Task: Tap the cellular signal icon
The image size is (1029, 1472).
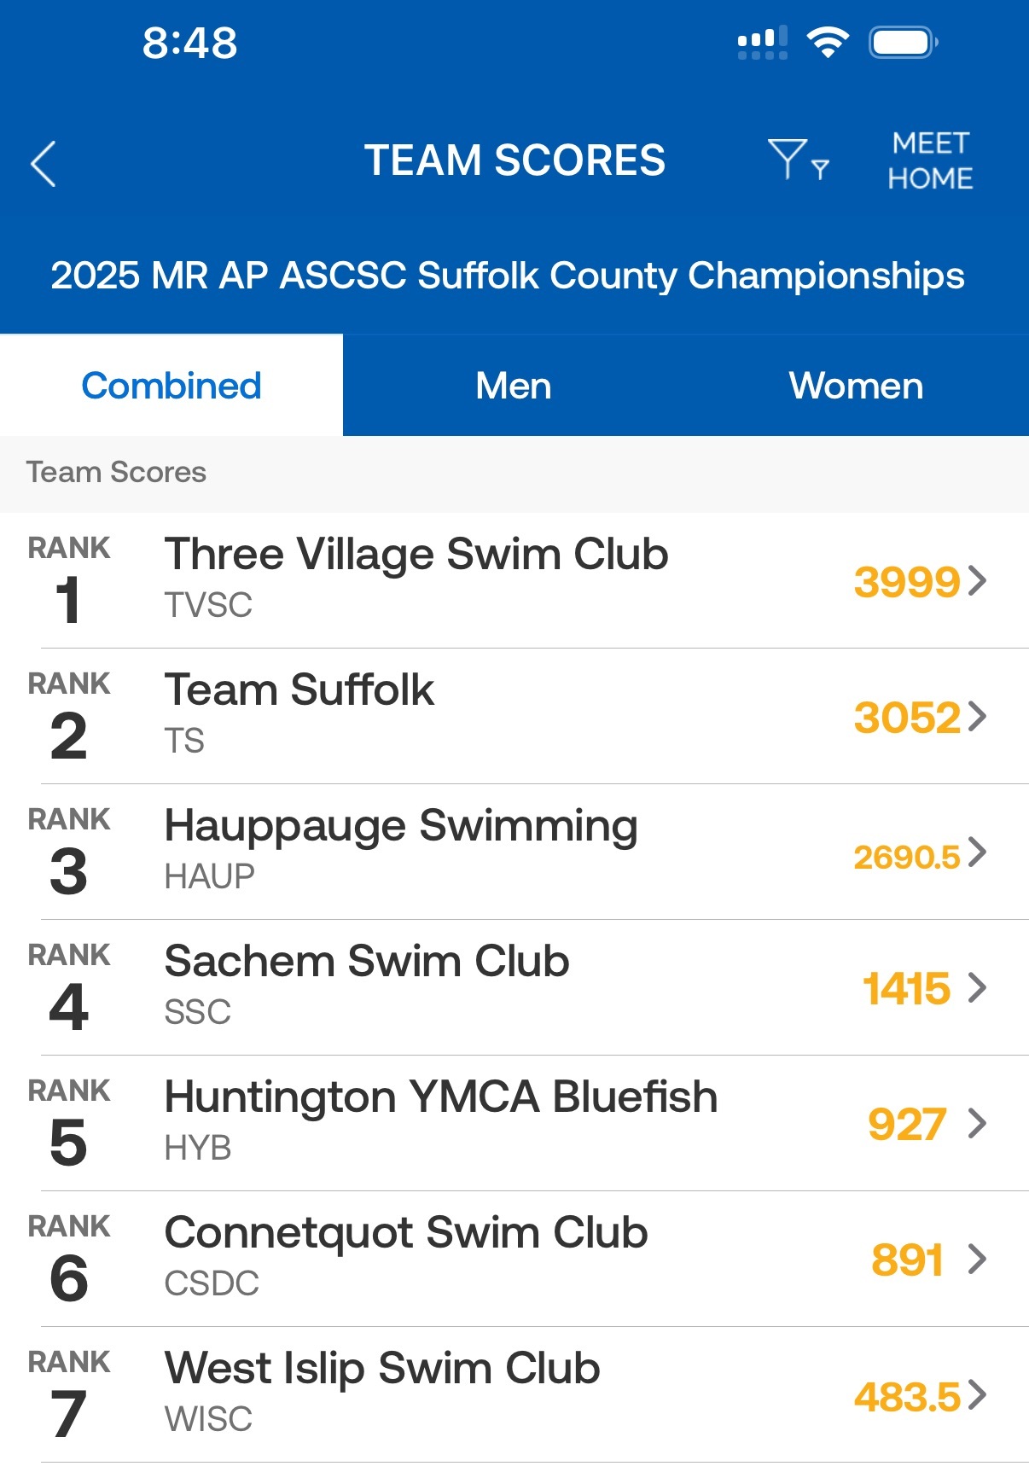Action: coord(762,43)
